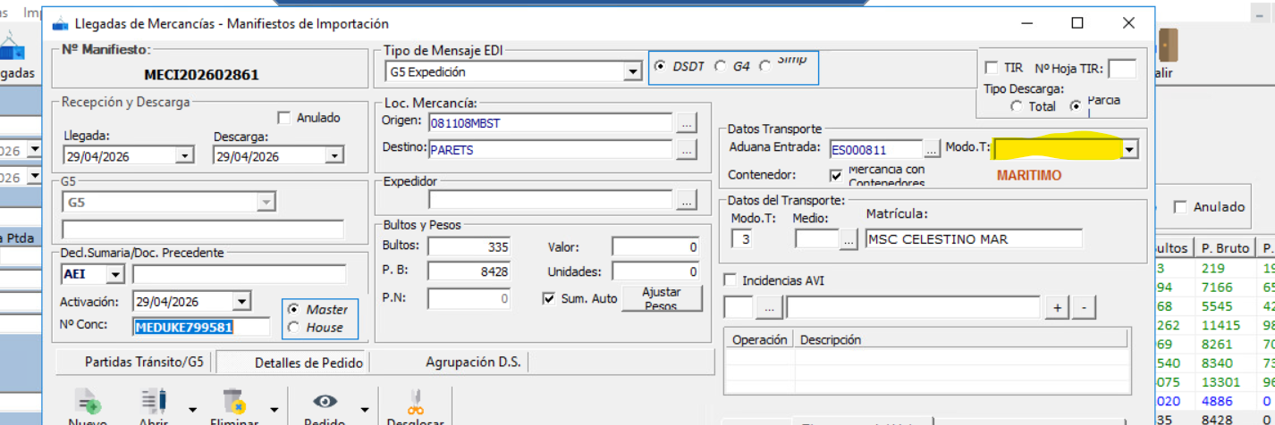
Task: Browse Destino location with ellipsis button
Action: pos(687,150)
